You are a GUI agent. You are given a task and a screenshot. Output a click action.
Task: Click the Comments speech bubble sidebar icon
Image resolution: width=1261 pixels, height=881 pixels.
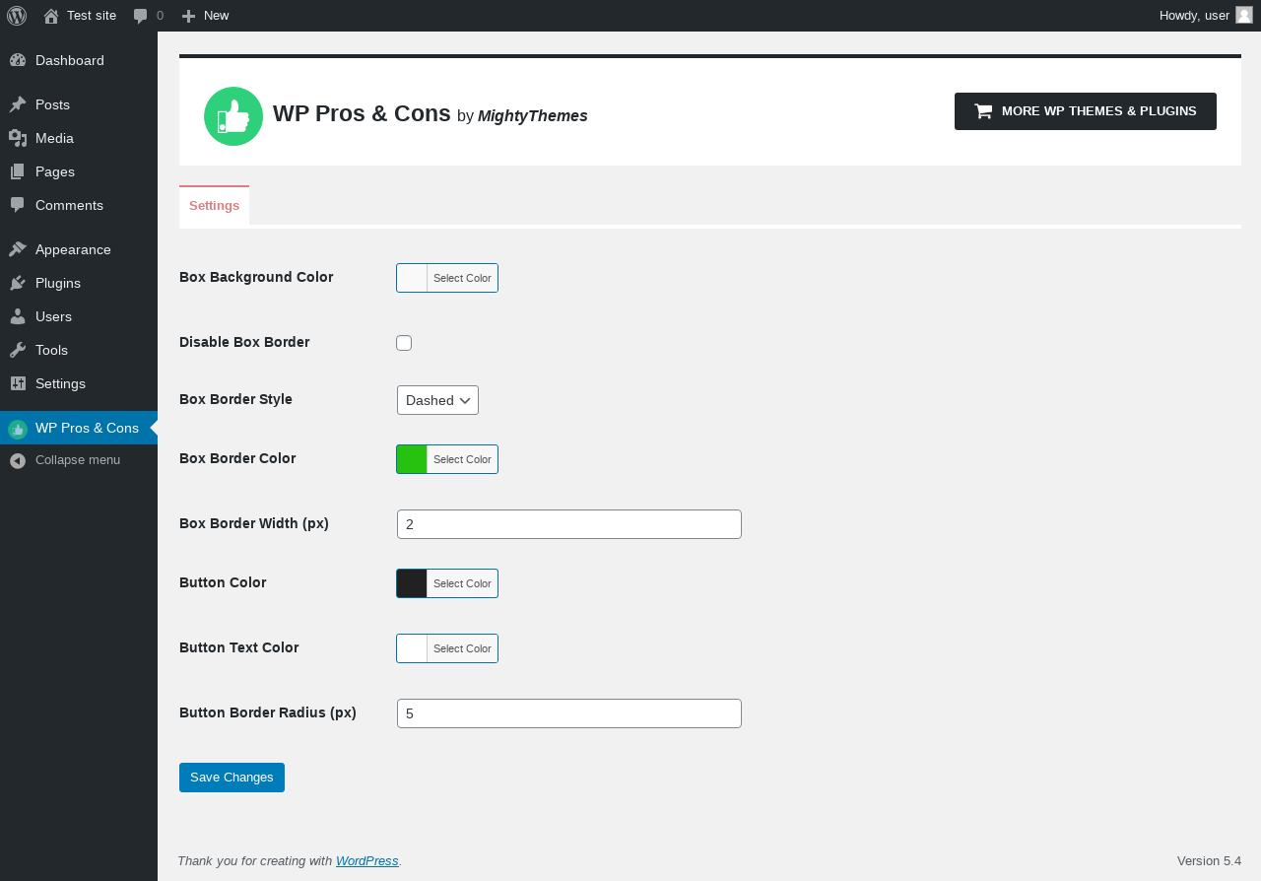click(18, 205)
